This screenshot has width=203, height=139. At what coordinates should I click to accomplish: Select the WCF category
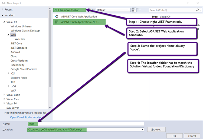click(x=13, y=91)
